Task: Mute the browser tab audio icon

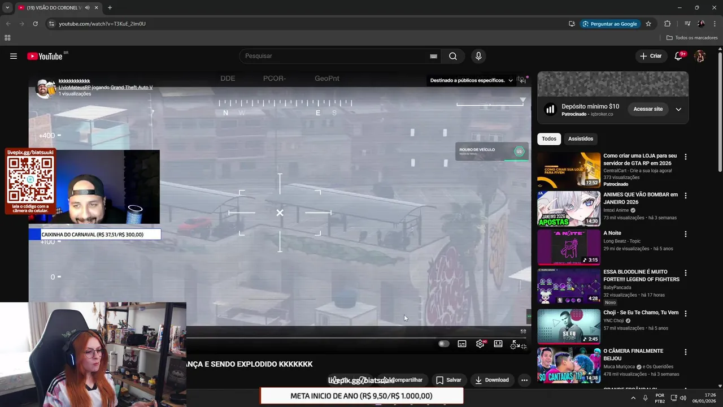Action: pos(87,8)
